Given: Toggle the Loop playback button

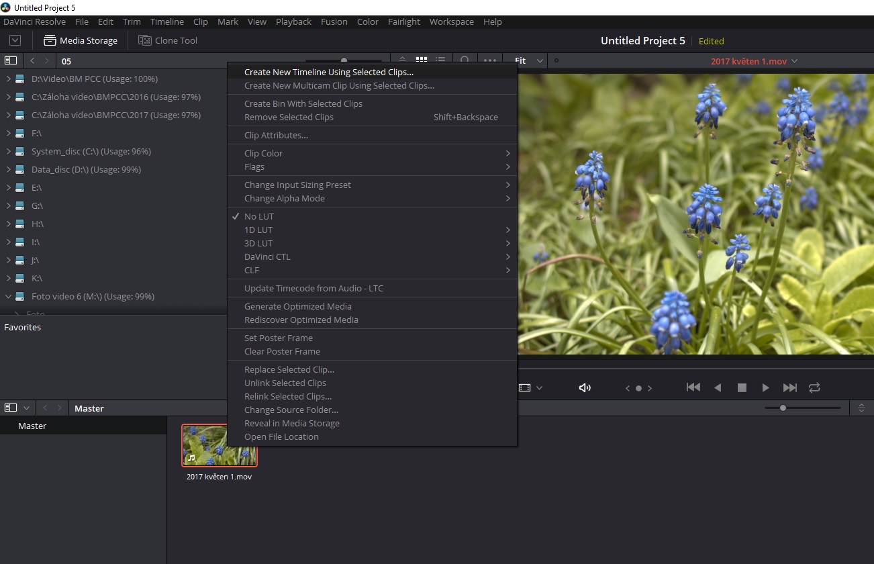Looking at the screenshot, I should pos(814,387).
